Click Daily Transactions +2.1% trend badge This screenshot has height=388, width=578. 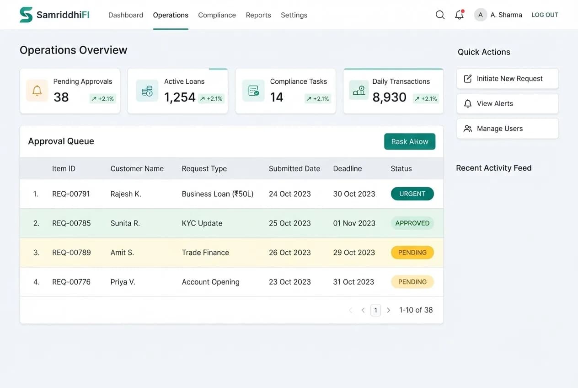[426, 98]
